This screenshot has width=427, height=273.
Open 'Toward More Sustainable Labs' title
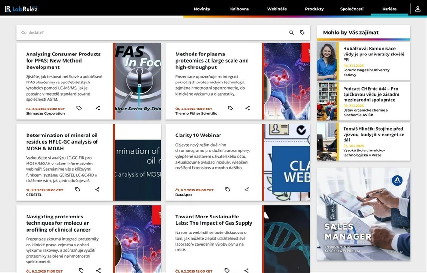tap(214, 219)
